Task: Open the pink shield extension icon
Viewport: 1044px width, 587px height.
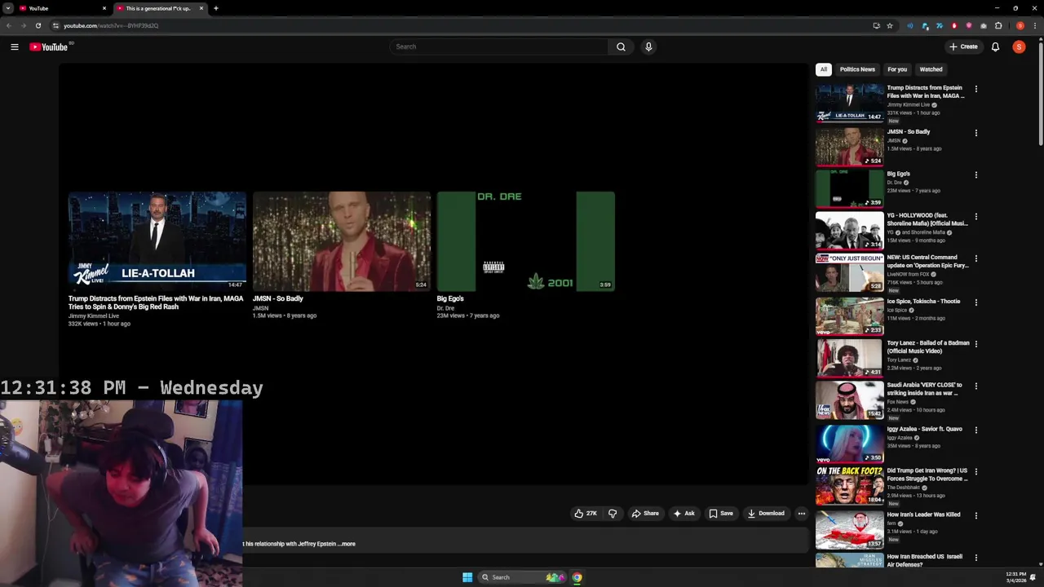Action: pos(969,25)
